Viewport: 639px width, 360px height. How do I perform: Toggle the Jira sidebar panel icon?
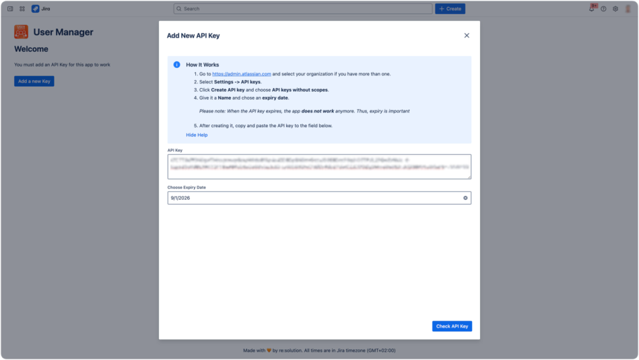[x=10, y=9]
